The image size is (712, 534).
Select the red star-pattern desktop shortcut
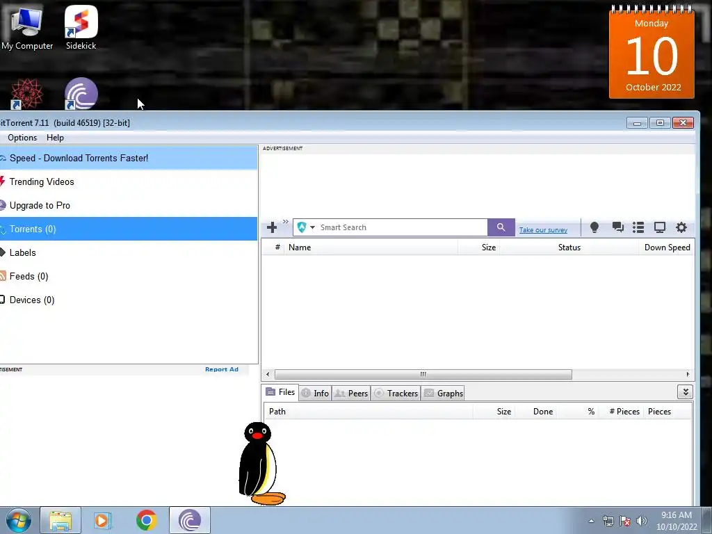[x=27, y=94]
